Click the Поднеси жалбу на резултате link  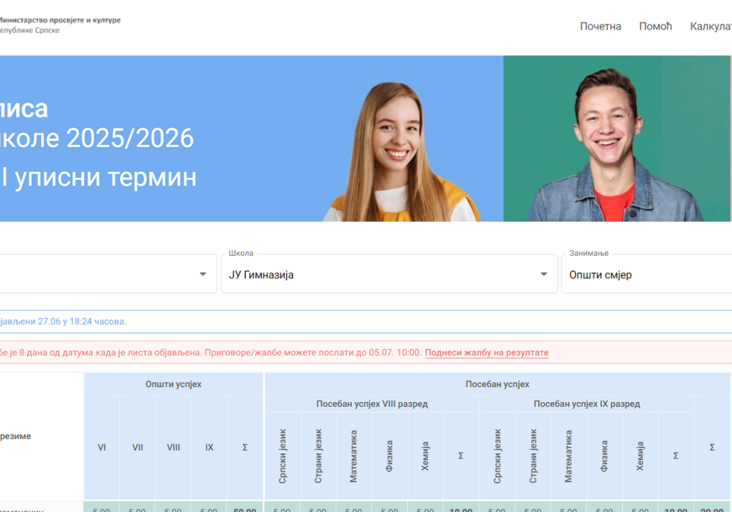[486, 353]
